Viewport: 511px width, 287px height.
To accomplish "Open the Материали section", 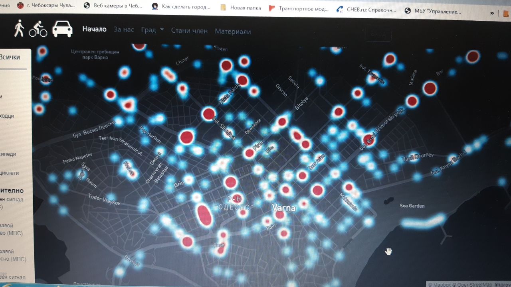I will point(233,31).
